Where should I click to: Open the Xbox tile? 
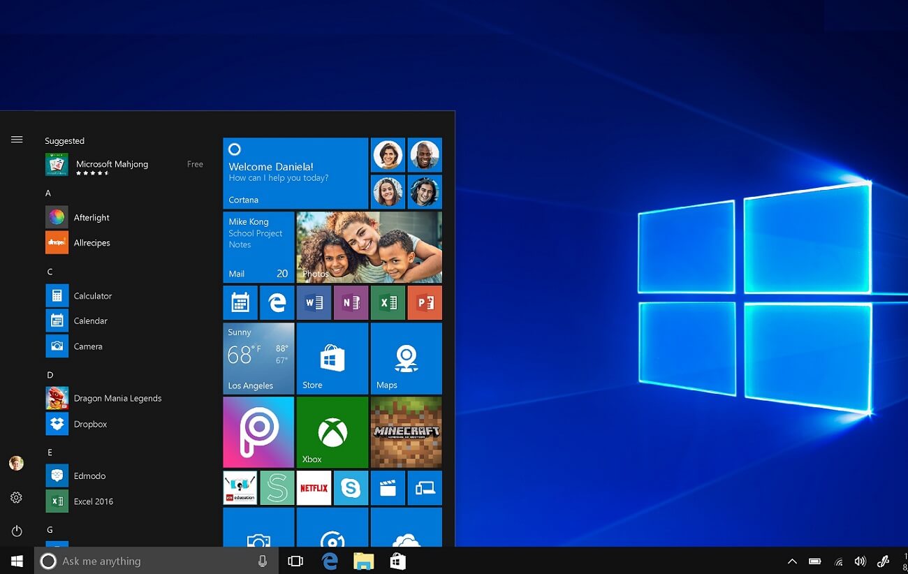(332, 431)
